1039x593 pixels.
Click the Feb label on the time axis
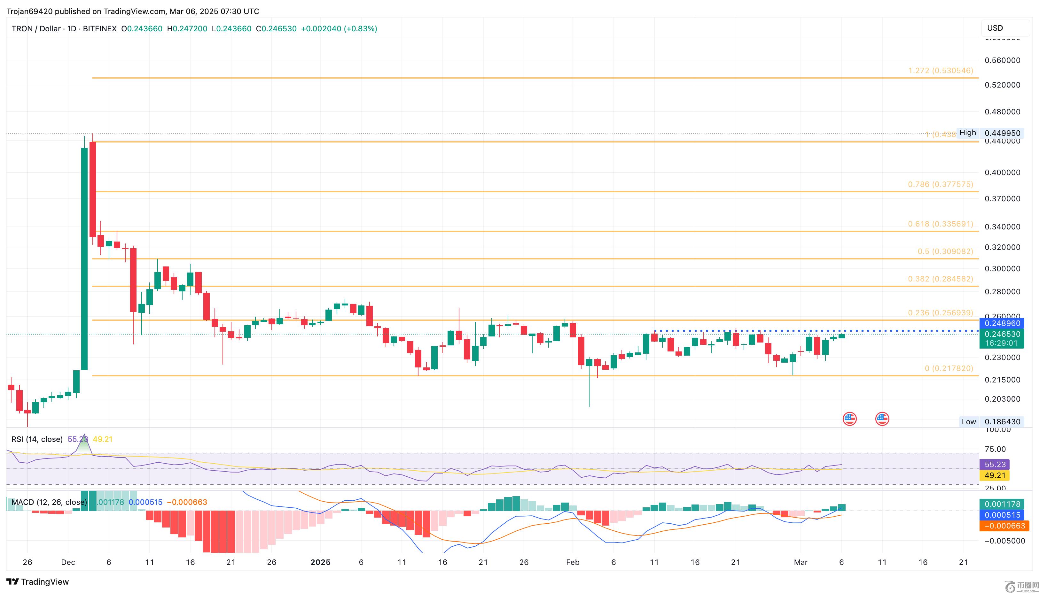[573, 562]
